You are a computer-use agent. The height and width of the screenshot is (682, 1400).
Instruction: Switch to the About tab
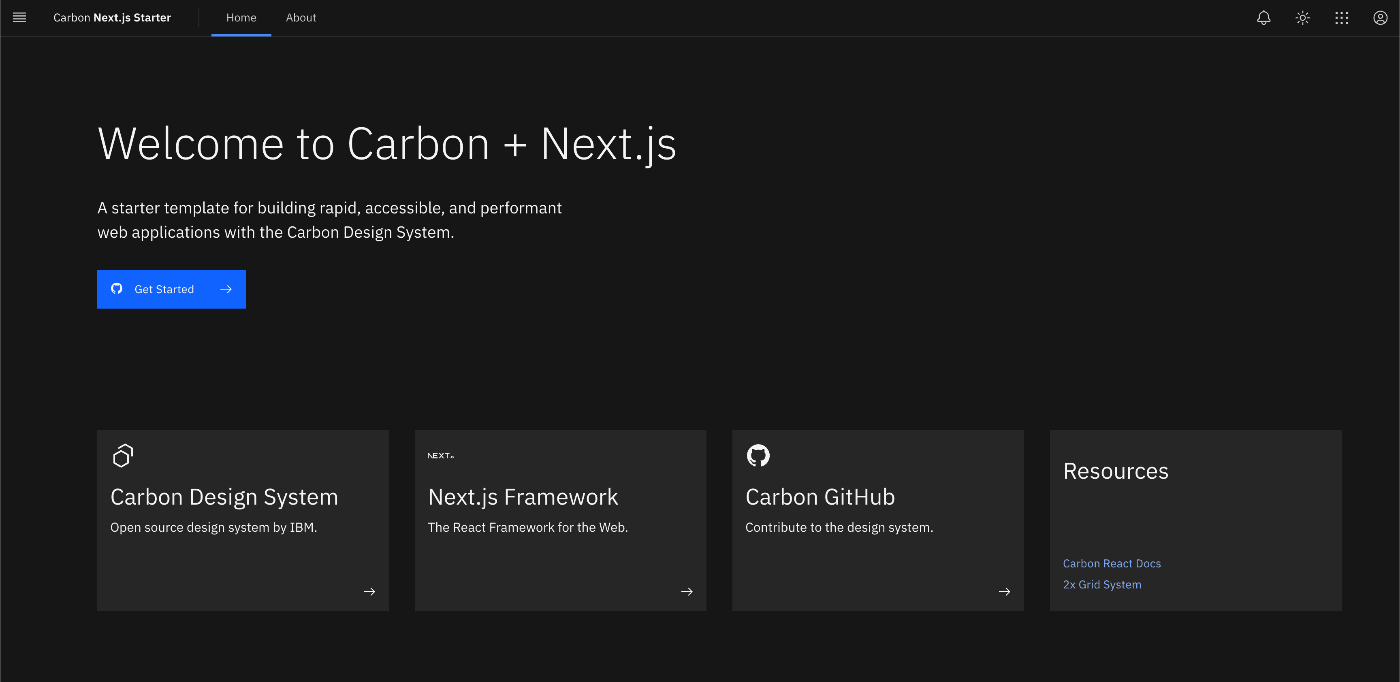coord(301,18)
